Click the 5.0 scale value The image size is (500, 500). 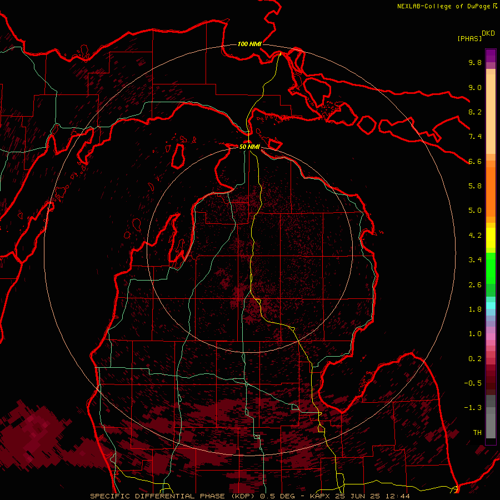point(475,211)
